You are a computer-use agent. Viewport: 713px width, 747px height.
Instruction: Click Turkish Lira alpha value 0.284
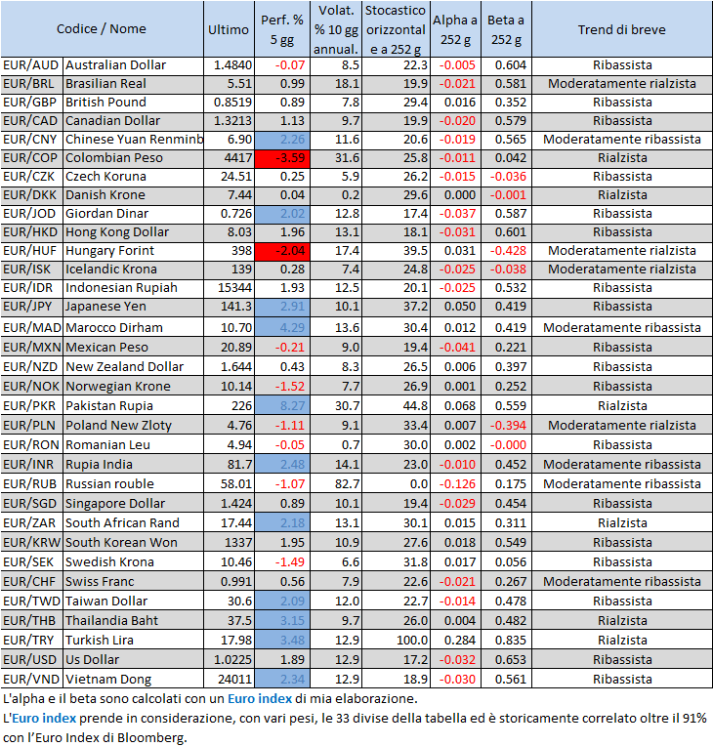455,641
